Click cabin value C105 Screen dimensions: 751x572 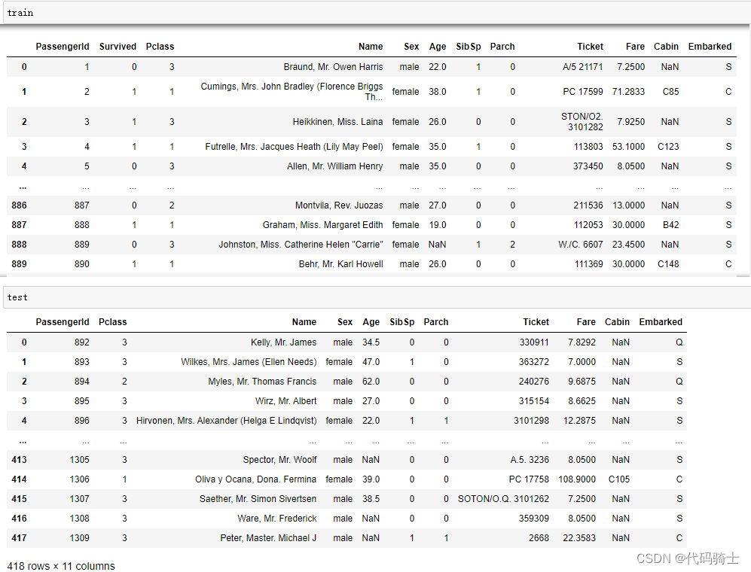coord(619,479)
